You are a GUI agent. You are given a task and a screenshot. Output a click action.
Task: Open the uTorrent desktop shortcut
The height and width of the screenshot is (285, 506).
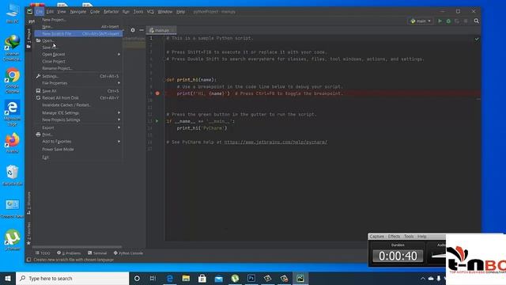13,240
